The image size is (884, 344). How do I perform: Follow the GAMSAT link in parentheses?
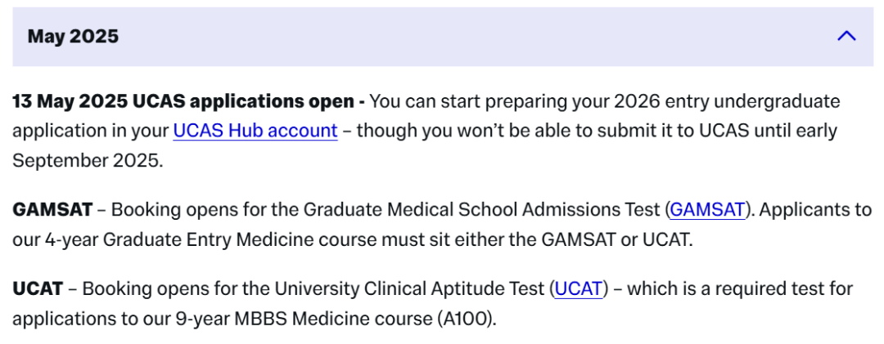pos(707,209)
